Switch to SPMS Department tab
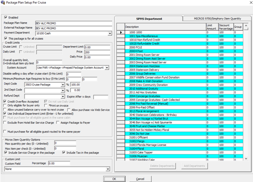 coord(149,18)
